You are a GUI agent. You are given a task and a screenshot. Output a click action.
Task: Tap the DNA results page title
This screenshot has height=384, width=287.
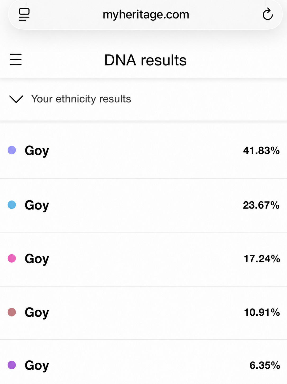tap(145, 60)
